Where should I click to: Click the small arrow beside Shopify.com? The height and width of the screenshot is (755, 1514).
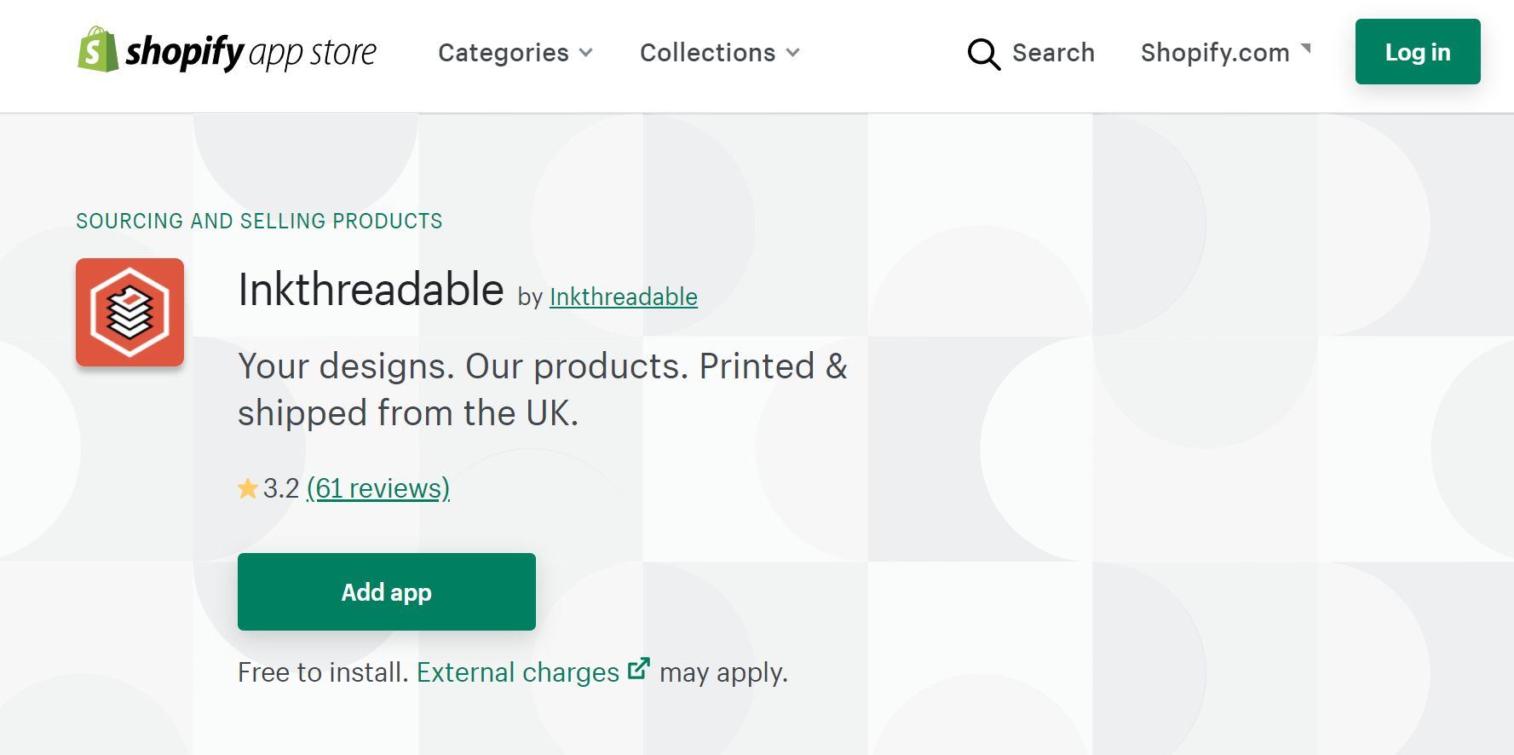1306,49
